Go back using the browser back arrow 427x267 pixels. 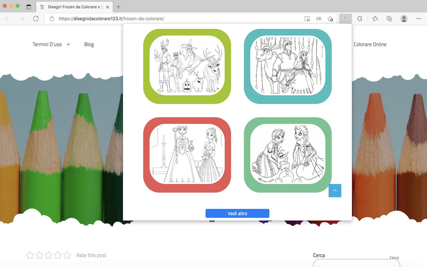coord(8,19)
